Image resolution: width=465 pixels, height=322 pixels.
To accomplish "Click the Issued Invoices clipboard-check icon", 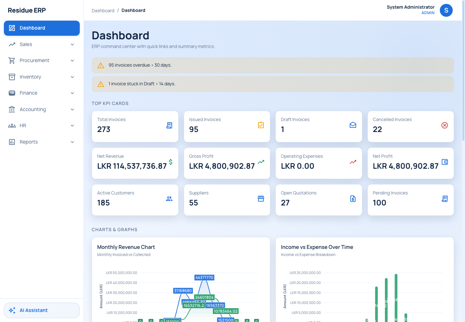I will [261, 125].
